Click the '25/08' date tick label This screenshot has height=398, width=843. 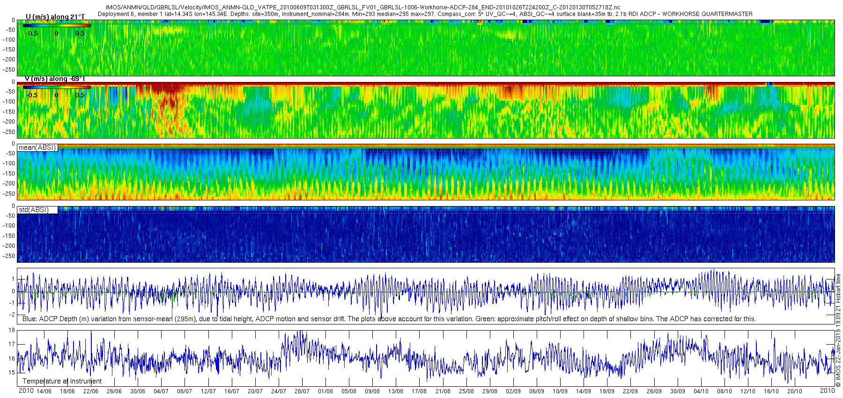tap(466, 391)
